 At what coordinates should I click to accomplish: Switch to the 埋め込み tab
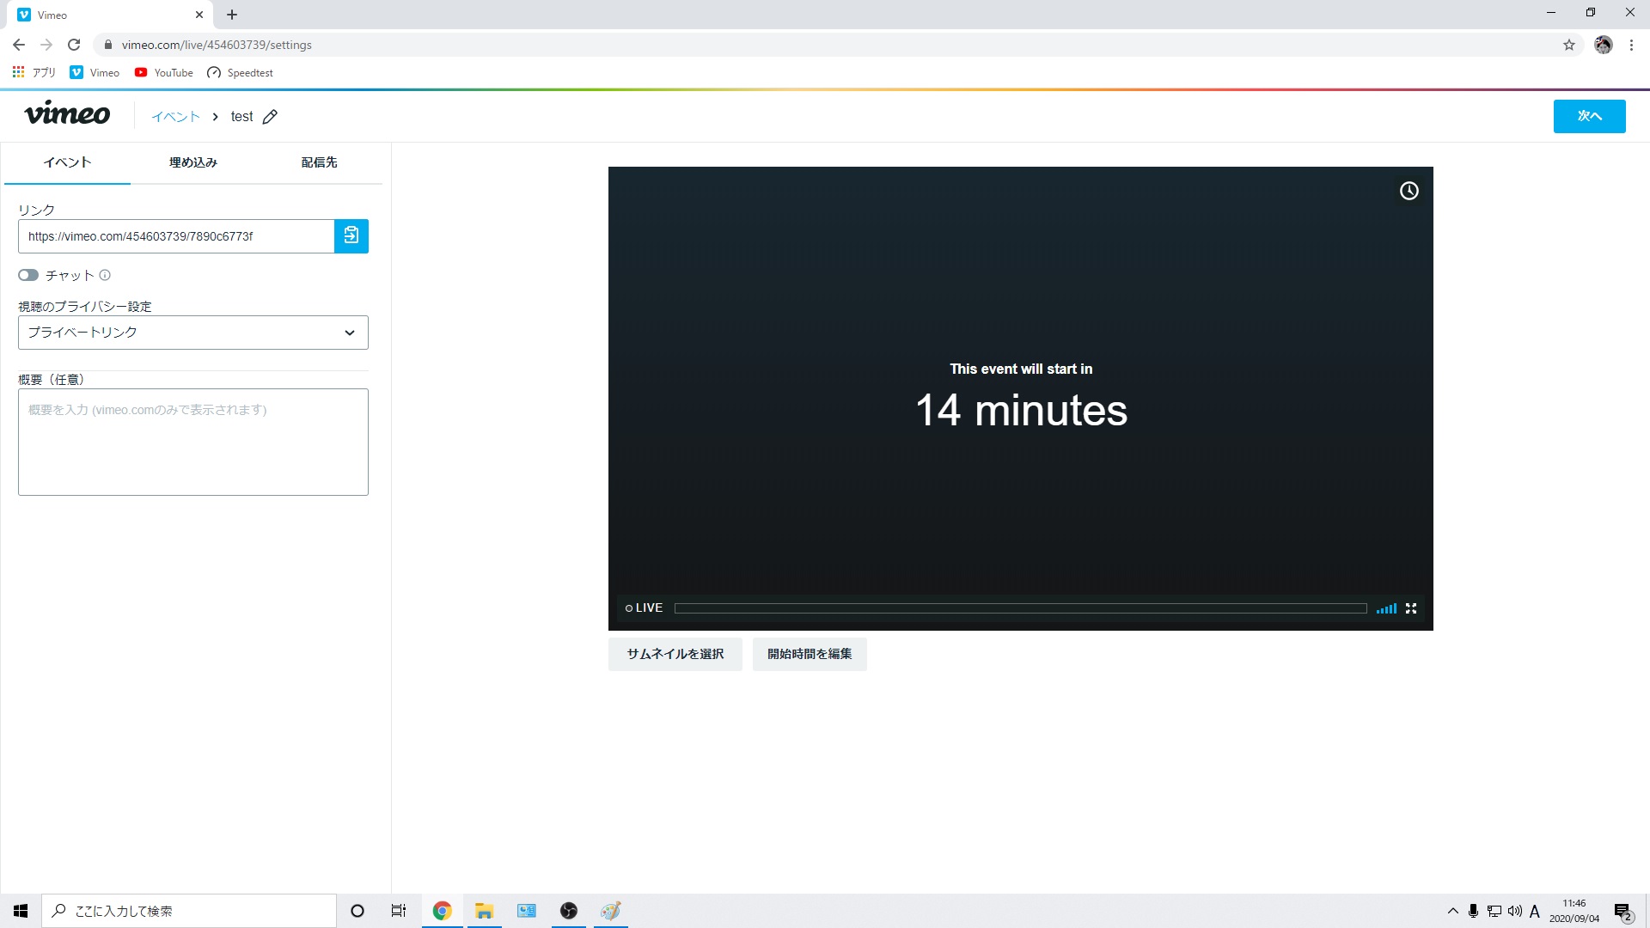[193, 162]
